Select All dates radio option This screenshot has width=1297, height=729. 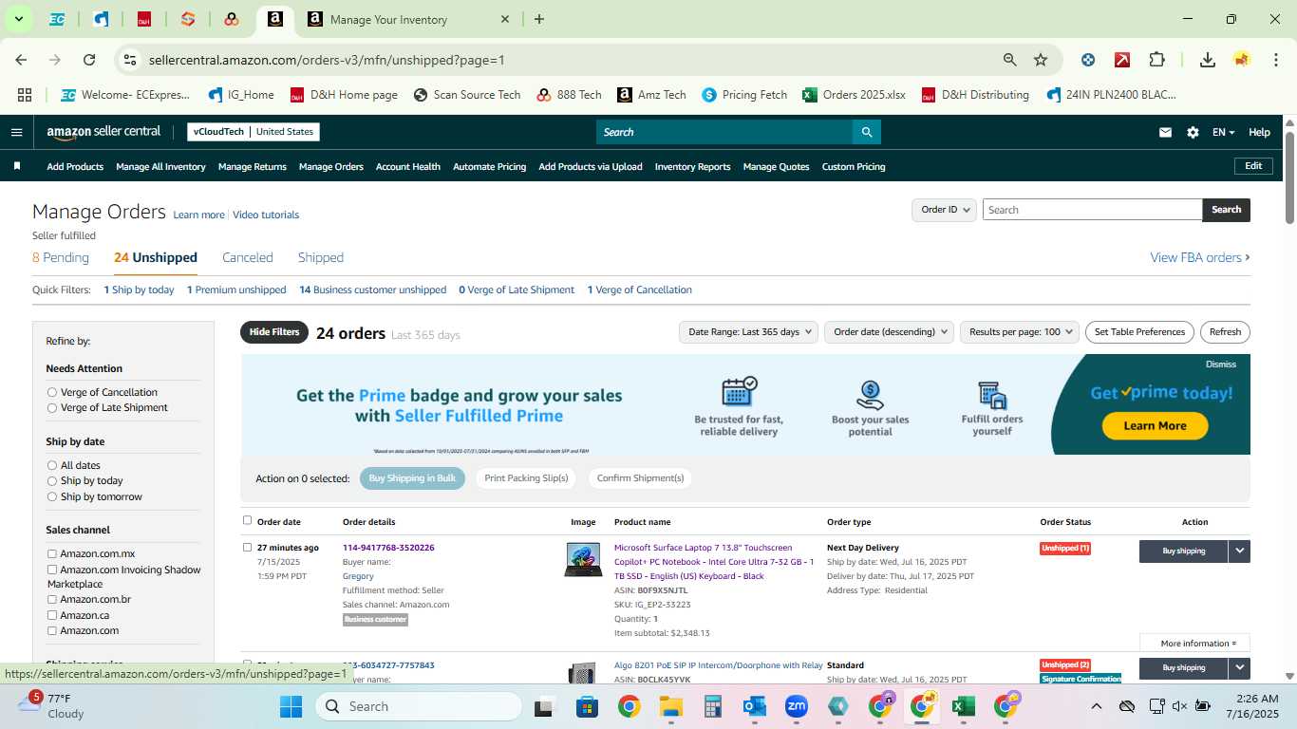[52, 465]
